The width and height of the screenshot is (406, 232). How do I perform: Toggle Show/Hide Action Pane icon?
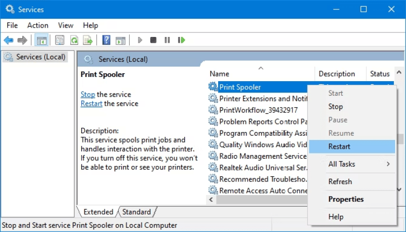click(120, 41)
